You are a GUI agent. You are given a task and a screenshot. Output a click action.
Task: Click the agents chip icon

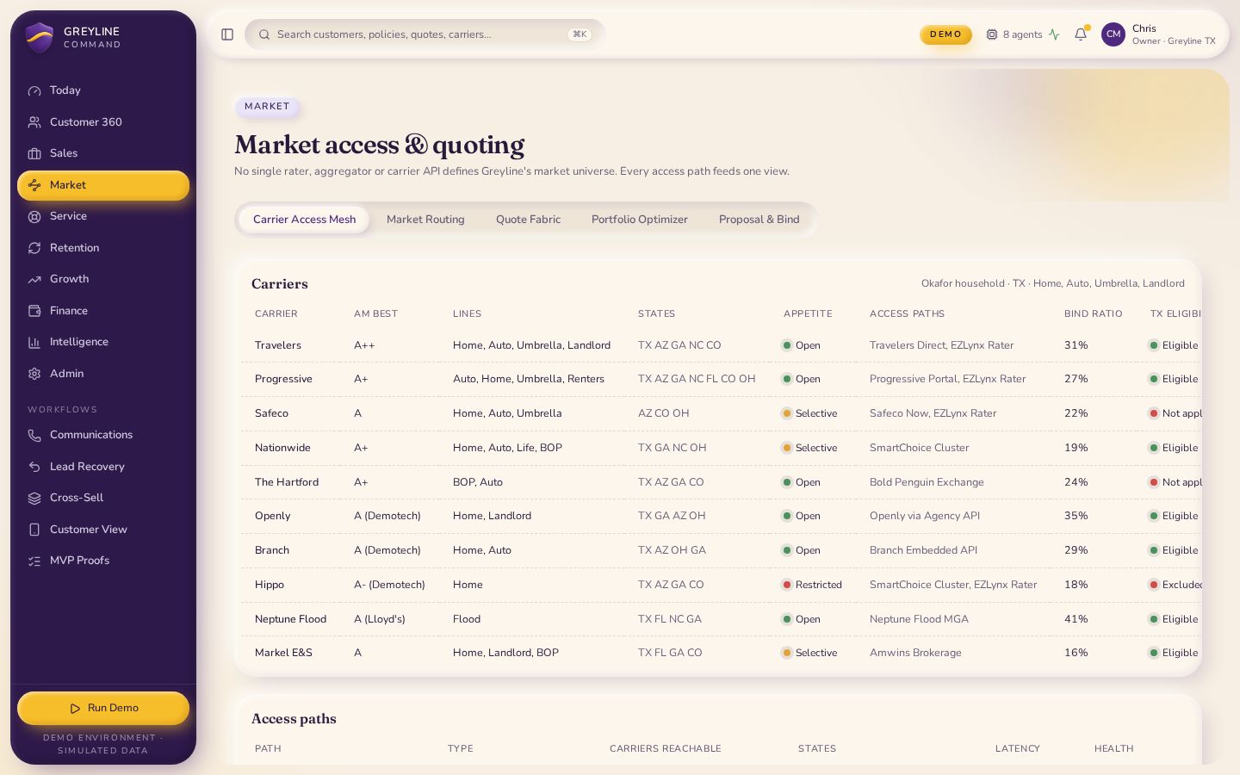(992, 34)
